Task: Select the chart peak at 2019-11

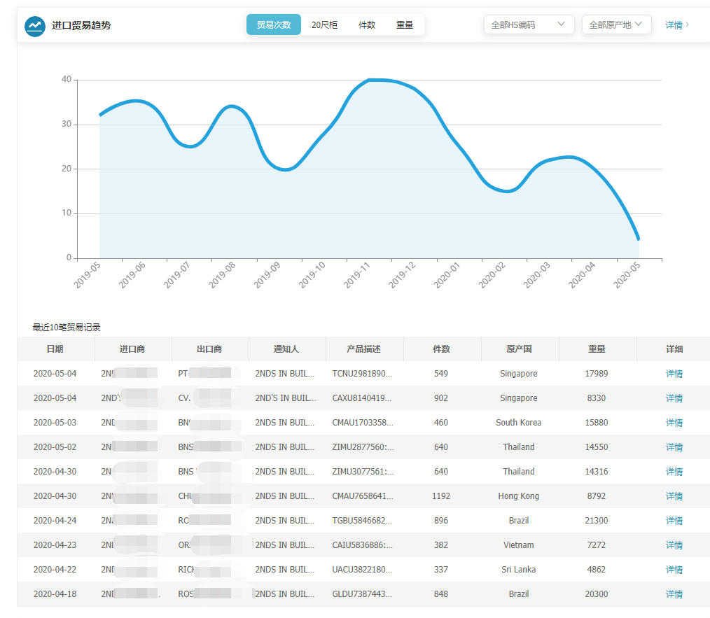Action: tap(370, 80)
